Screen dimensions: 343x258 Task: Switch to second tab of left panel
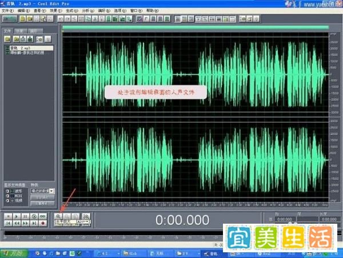point(21,31)
